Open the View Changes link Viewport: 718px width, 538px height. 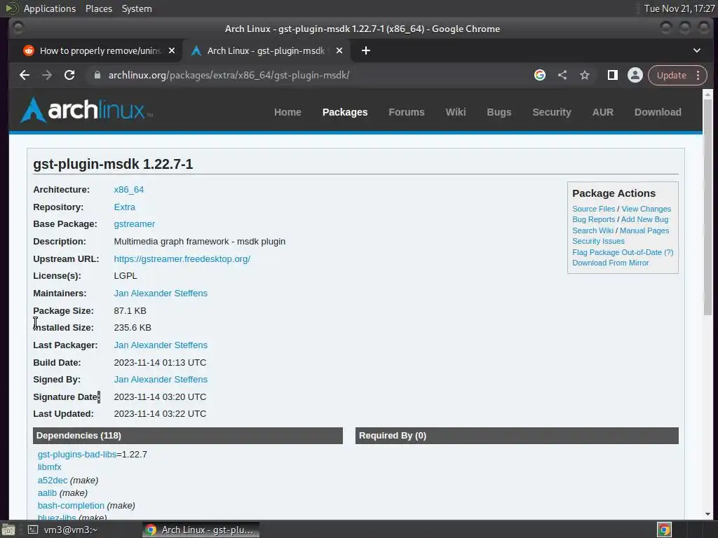pos(646,209)
